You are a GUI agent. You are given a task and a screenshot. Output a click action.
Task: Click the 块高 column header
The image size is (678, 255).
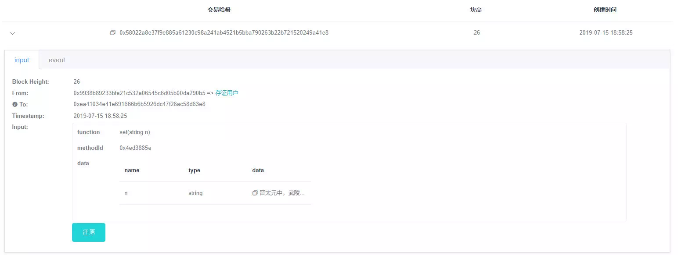tap(476, 10)
